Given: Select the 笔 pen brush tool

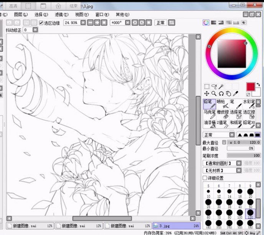Looking at the screenshot, I should pos(236,104).
